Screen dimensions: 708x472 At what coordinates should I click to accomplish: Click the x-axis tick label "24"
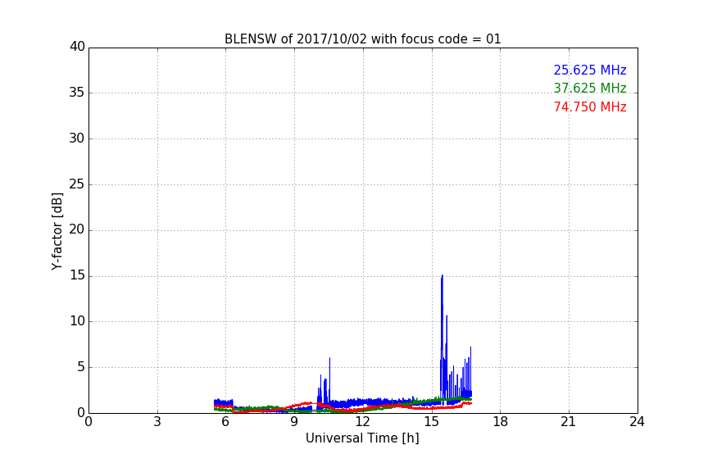[x=637, y=422]
